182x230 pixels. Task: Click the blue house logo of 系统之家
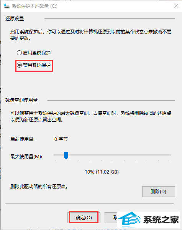pos(130,220)
